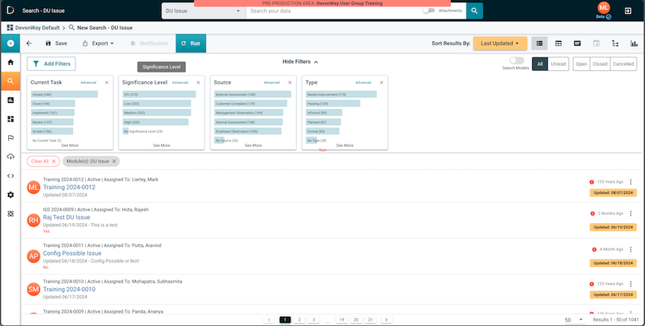
Task: Switch to card view icon
Action: [x=577, y=43]
